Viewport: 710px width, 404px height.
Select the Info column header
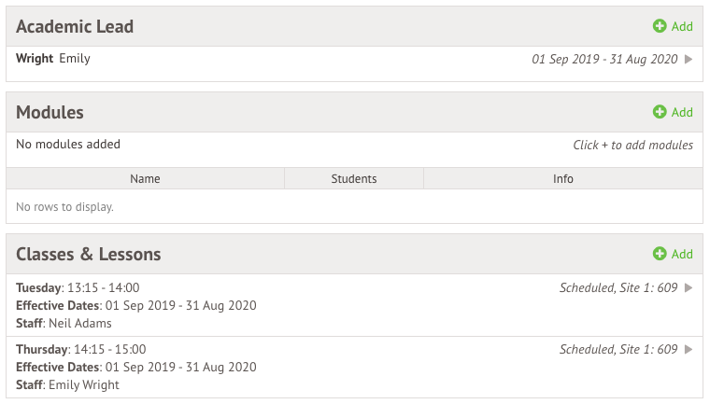[562, 179]
